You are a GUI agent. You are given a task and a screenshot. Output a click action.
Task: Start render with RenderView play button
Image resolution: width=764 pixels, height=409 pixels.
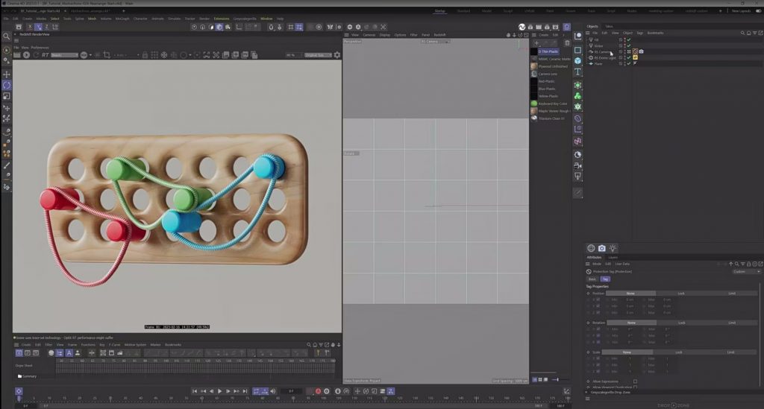point(26,55)
